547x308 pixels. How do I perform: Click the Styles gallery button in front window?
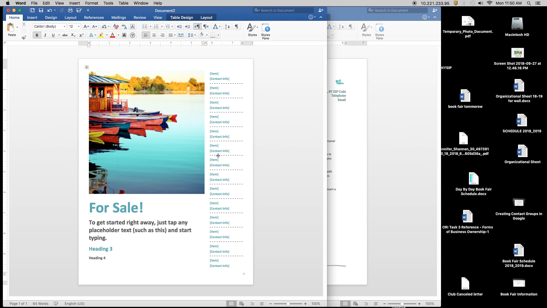252,30
